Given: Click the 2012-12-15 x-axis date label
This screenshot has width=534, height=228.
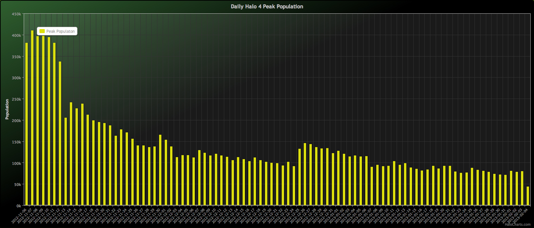Looking at the screenshot, I should (236, 216).
